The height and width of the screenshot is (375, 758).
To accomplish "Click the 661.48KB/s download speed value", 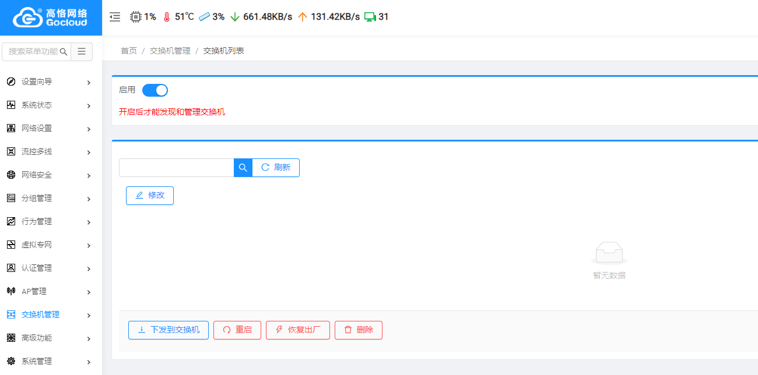I will coord(268,17).
